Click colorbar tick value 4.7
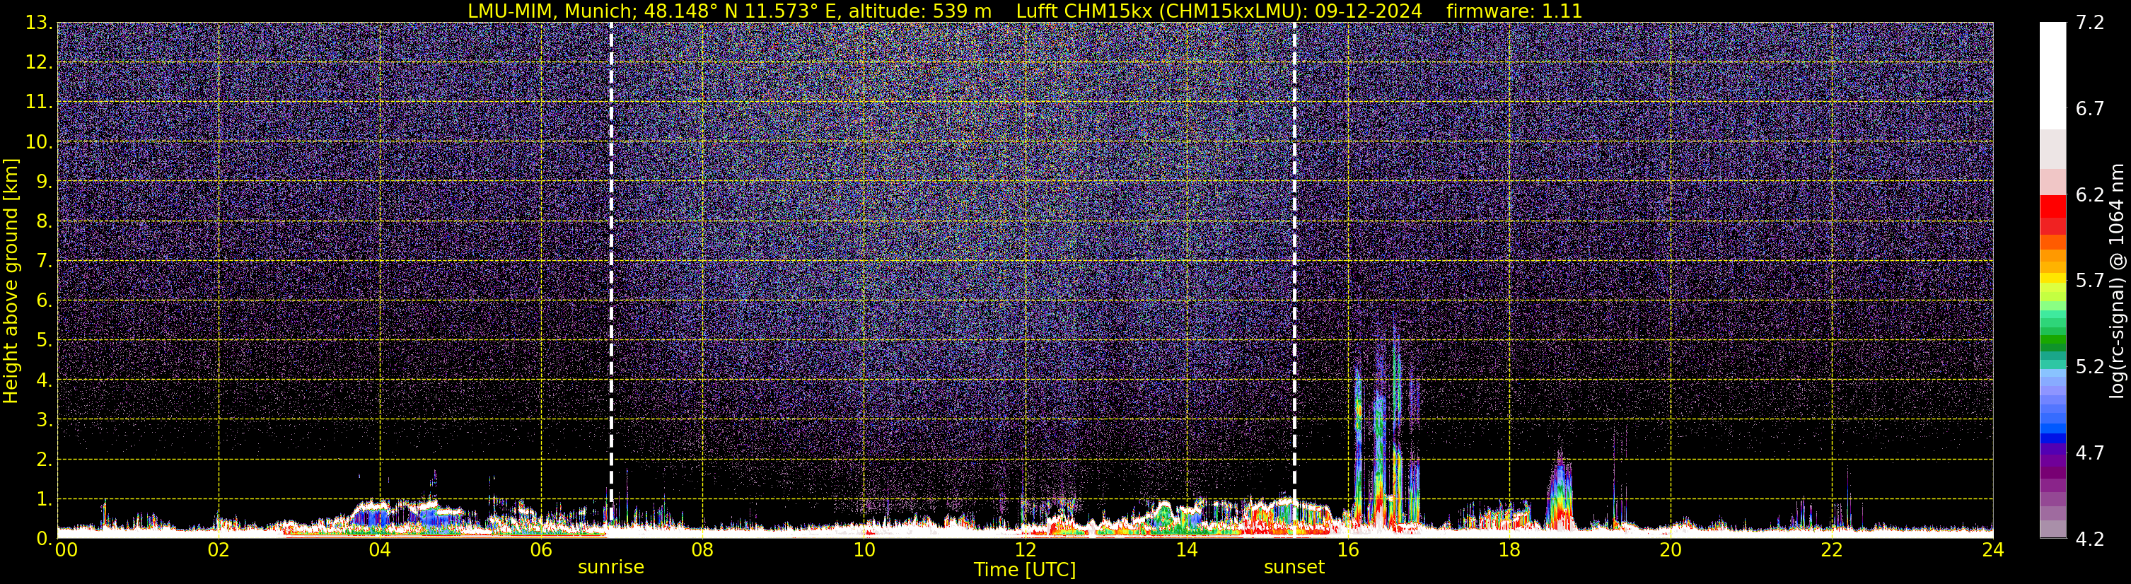The width and height of the screenshot is (2131, 584). [2090, 452]
